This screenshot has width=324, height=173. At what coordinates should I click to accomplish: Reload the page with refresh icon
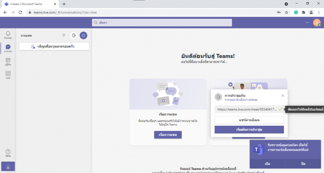(x=20, y=12)
